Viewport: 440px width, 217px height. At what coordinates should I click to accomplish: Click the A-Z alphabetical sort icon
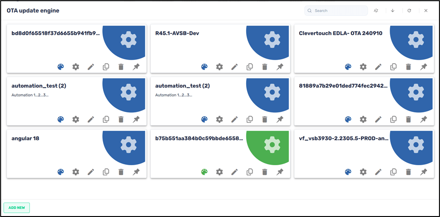(x=377, y=10)
